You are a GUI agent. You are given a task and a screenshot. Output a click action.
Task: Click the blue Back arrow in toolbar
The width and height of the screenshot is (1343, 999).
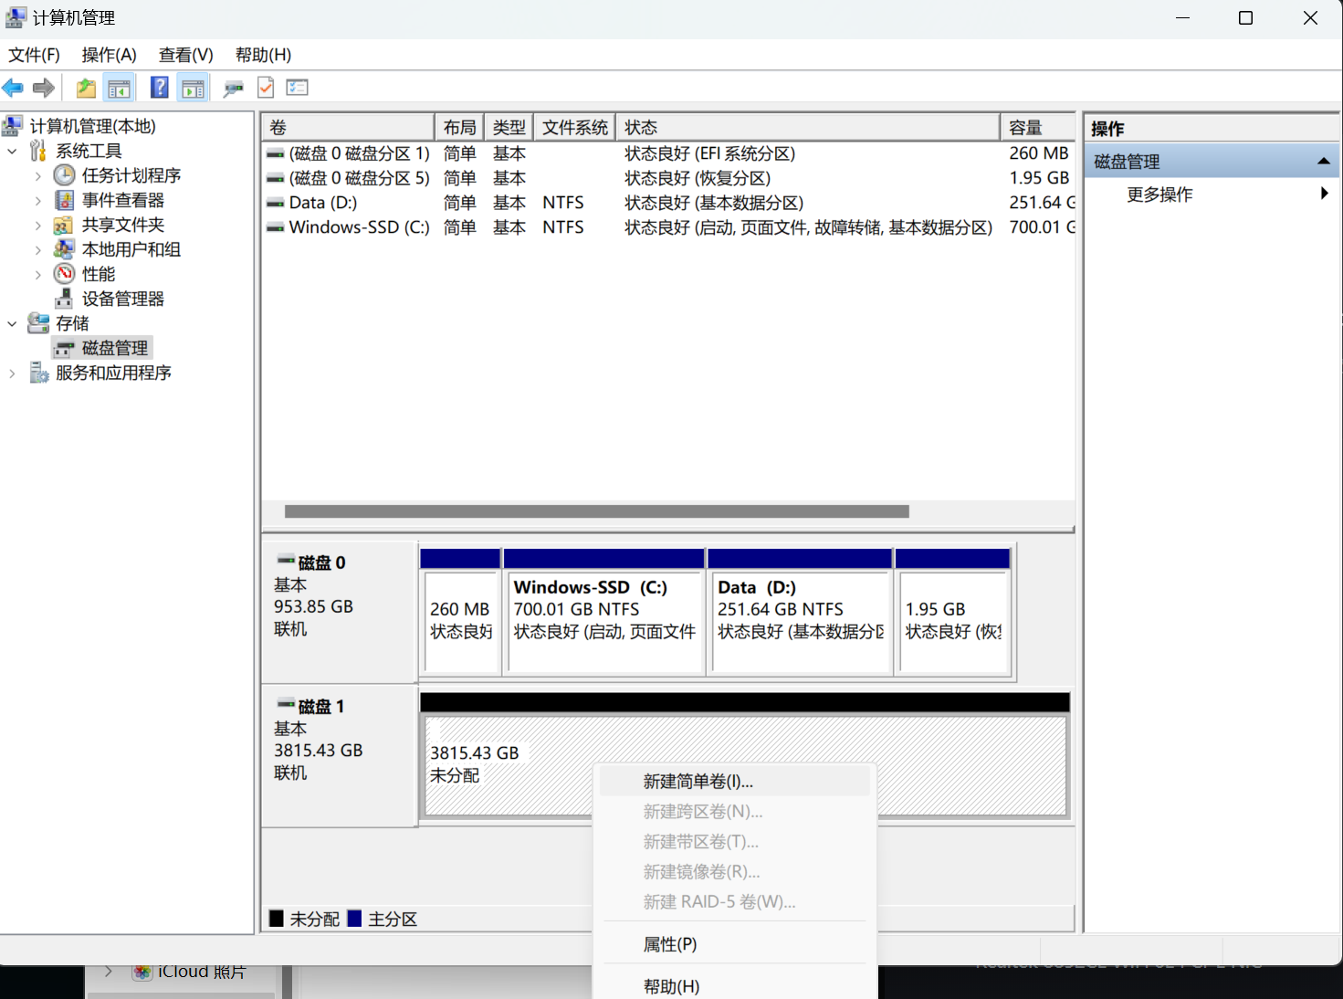[x=13, y=88]
